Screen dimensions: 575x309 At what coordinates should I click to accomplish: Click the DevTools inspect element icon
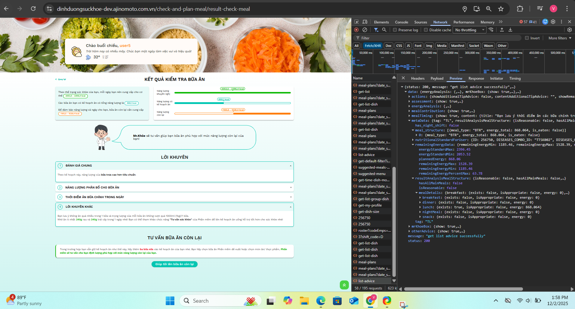tap(356, 22)
